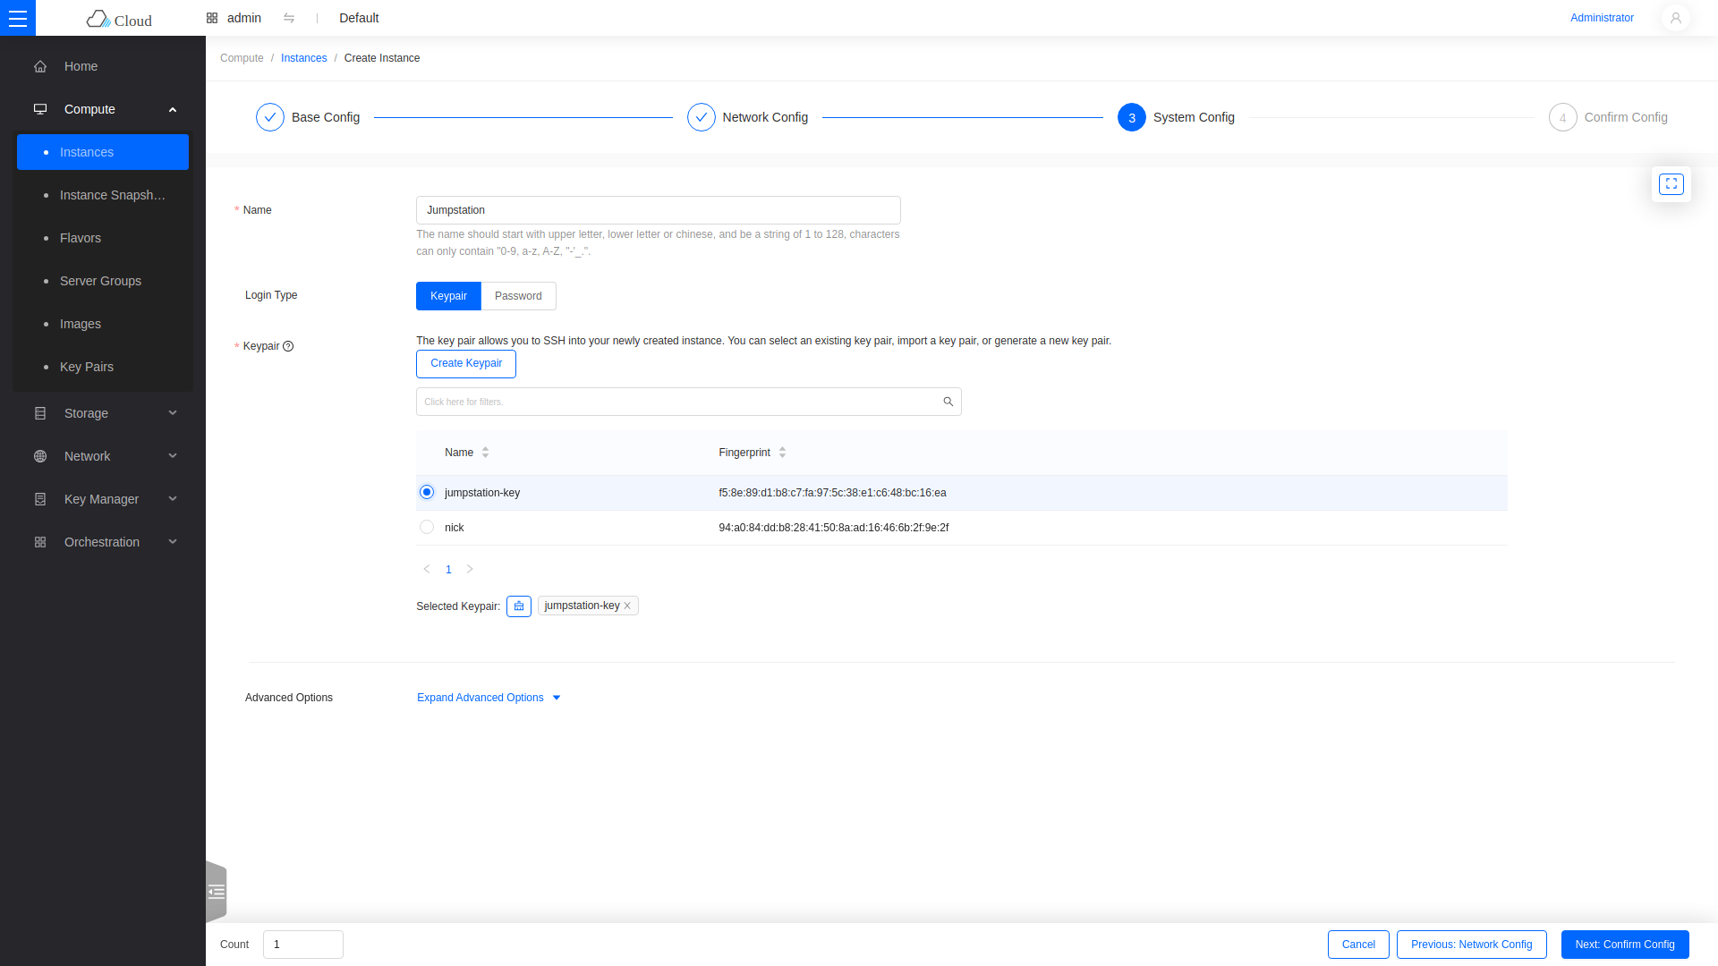Image resolution: width=1718 pixels, height=966 pixels.
Task: Click Next: Confirm Config button
Action: coord(1625,945)
